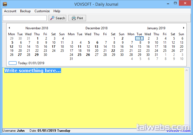
Task: Open the Customize menu
Action: pyautogui.click(x=42, y=11)
